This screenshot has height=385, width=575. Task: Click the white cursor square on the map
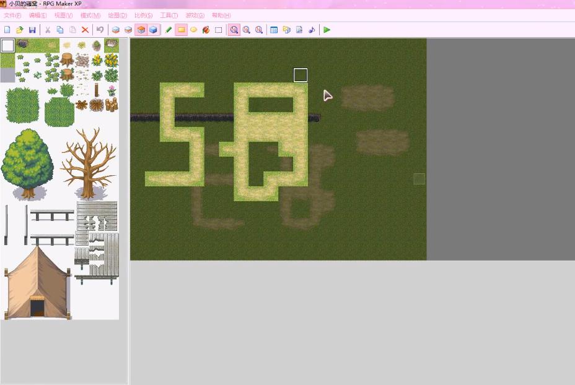301,75
